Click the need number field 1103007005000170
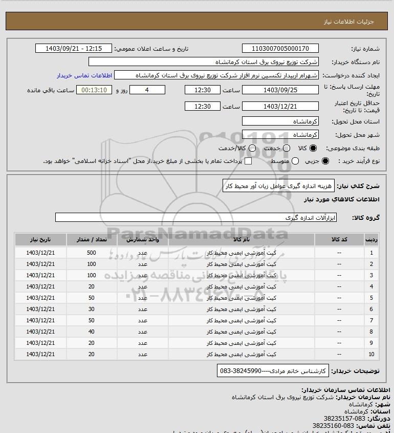 point(280,48)
